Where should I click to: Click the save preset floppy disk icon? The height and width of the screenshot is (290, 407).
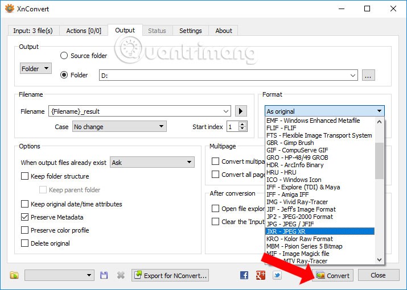coord(104,275)
